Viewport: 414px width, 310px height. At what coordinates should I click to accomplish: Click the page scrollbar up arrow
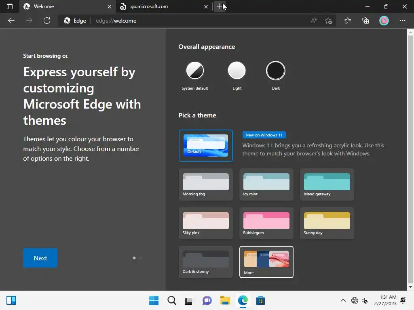(410, 32)
